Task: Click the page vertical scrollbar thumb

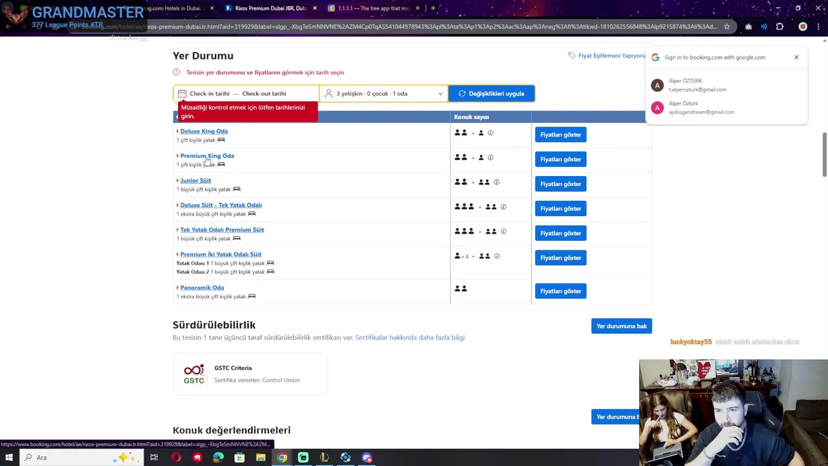Action: [x=824, y=154]
